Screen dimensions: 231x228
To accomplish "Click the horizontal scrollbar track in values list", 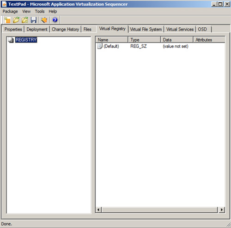I will pos(160,210).
